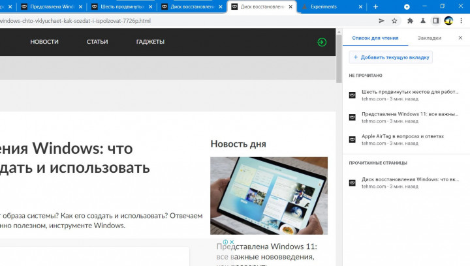The width and height of the screenshot is (470, 266).
Task: Open СТАТЬИ in site navigation
Action: [97, 42]
